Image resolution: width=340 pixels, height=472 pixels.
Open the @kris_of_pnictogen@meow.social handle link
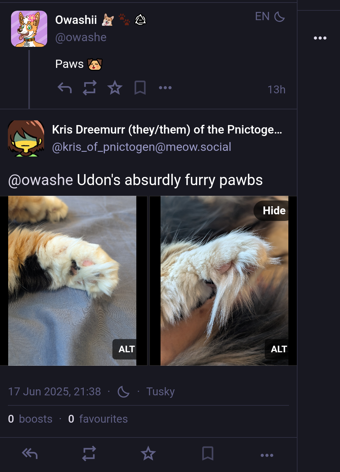click(x=142, y=147)
